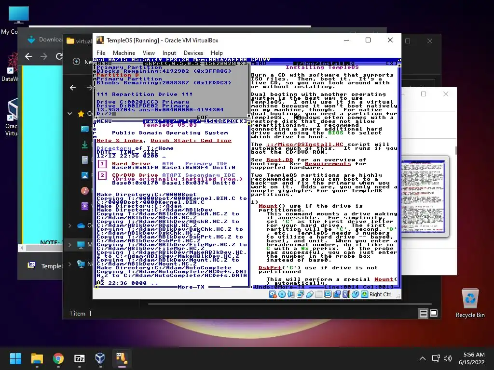Select the Pictures quick access icon
494x370 pixels.
tap(85, 175)
